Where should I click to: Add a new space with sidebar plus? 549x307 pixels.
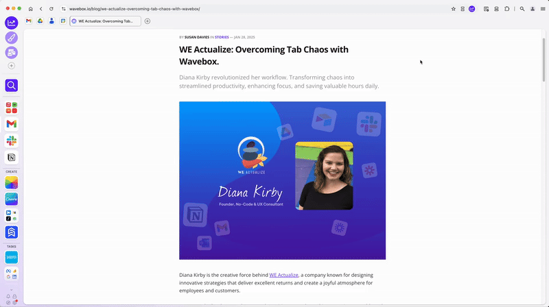point(12,66)
